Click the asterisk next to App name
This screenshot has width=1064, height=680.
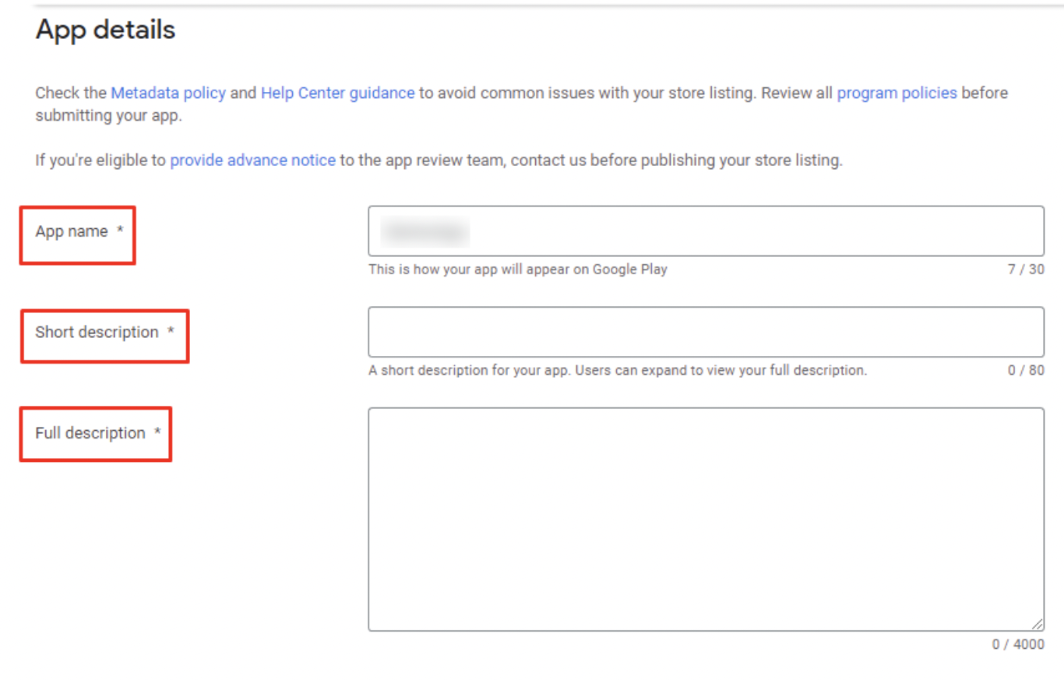click(118, 228)
